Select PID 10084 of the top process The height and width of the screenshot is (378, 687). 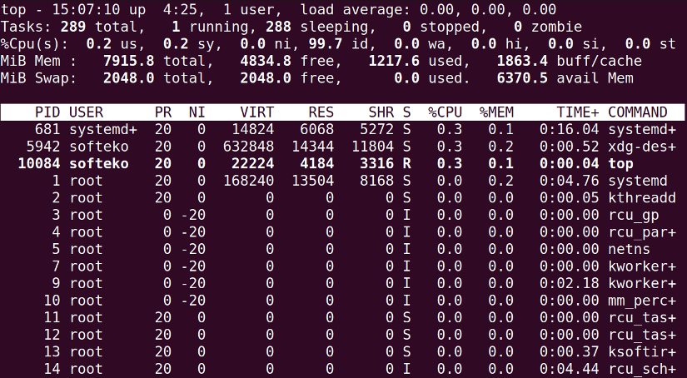(x=39, y=164)
